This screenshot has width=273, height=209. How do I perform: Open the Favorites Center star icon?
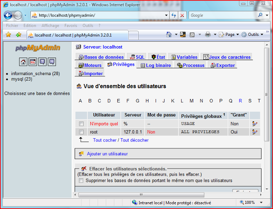(x=8, y=35)
